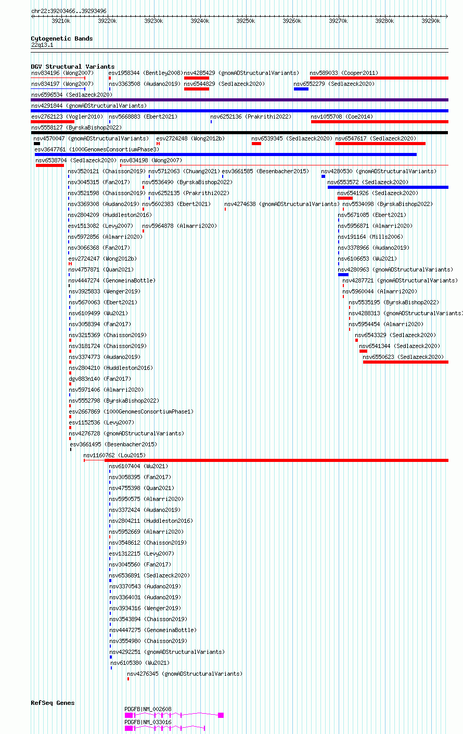The height and width of the screenshot is (734, 463).
Task: Click the blue bar under nsv6553572
Action: tap(388, 187)
